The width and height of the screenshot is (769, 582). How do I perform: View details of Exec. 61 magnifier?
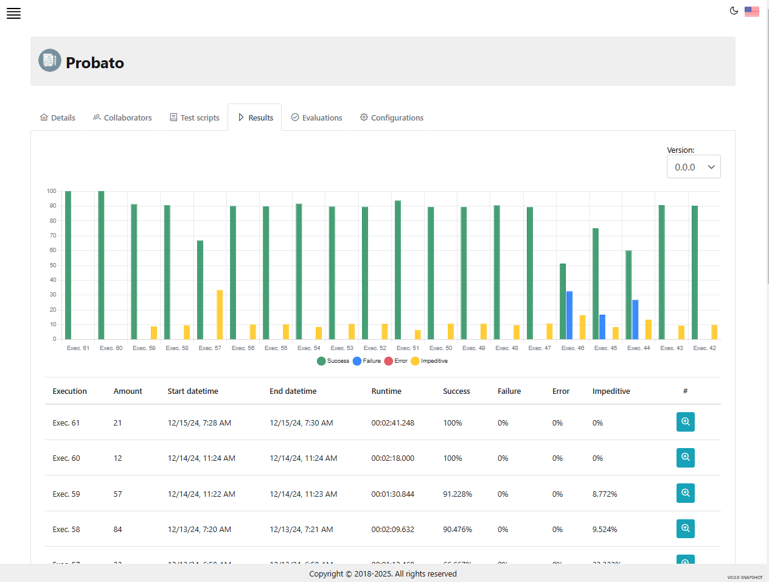point(685,422)
